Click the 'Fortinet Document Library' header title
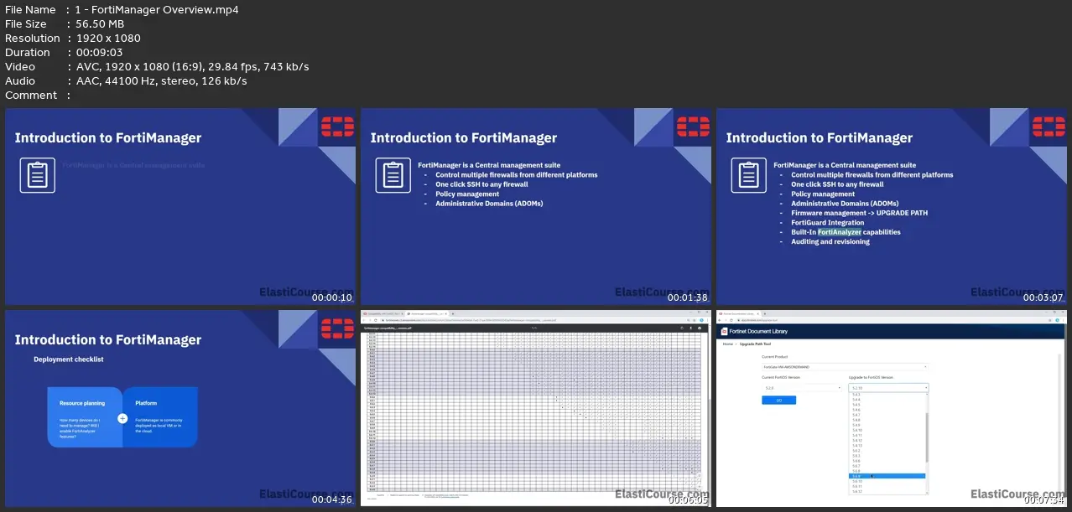Image resolution: width=1072 pixels, height=512 pixels. pyautogui.click(x=759, y=331)
